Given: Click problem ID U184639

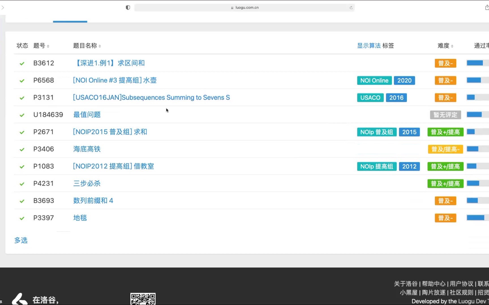Looking at the screenshot, I should pyautogui.click(x=48, y=115).
